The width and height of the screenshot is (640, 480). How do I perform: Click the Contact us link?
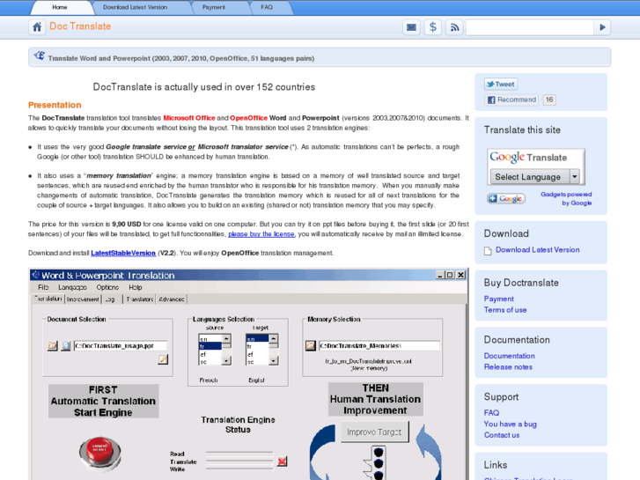pyautogui.click(x=502, y=435)
